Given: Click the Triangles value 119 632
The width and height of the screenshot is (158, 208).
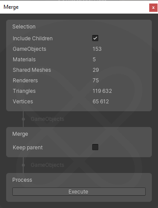Looking at the screenshot, I should [102, 91].
